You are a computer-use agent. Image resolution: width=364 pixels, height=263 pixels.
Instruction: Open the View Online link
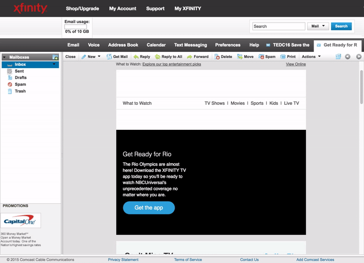pyautogui.click(x=296, y=64)
